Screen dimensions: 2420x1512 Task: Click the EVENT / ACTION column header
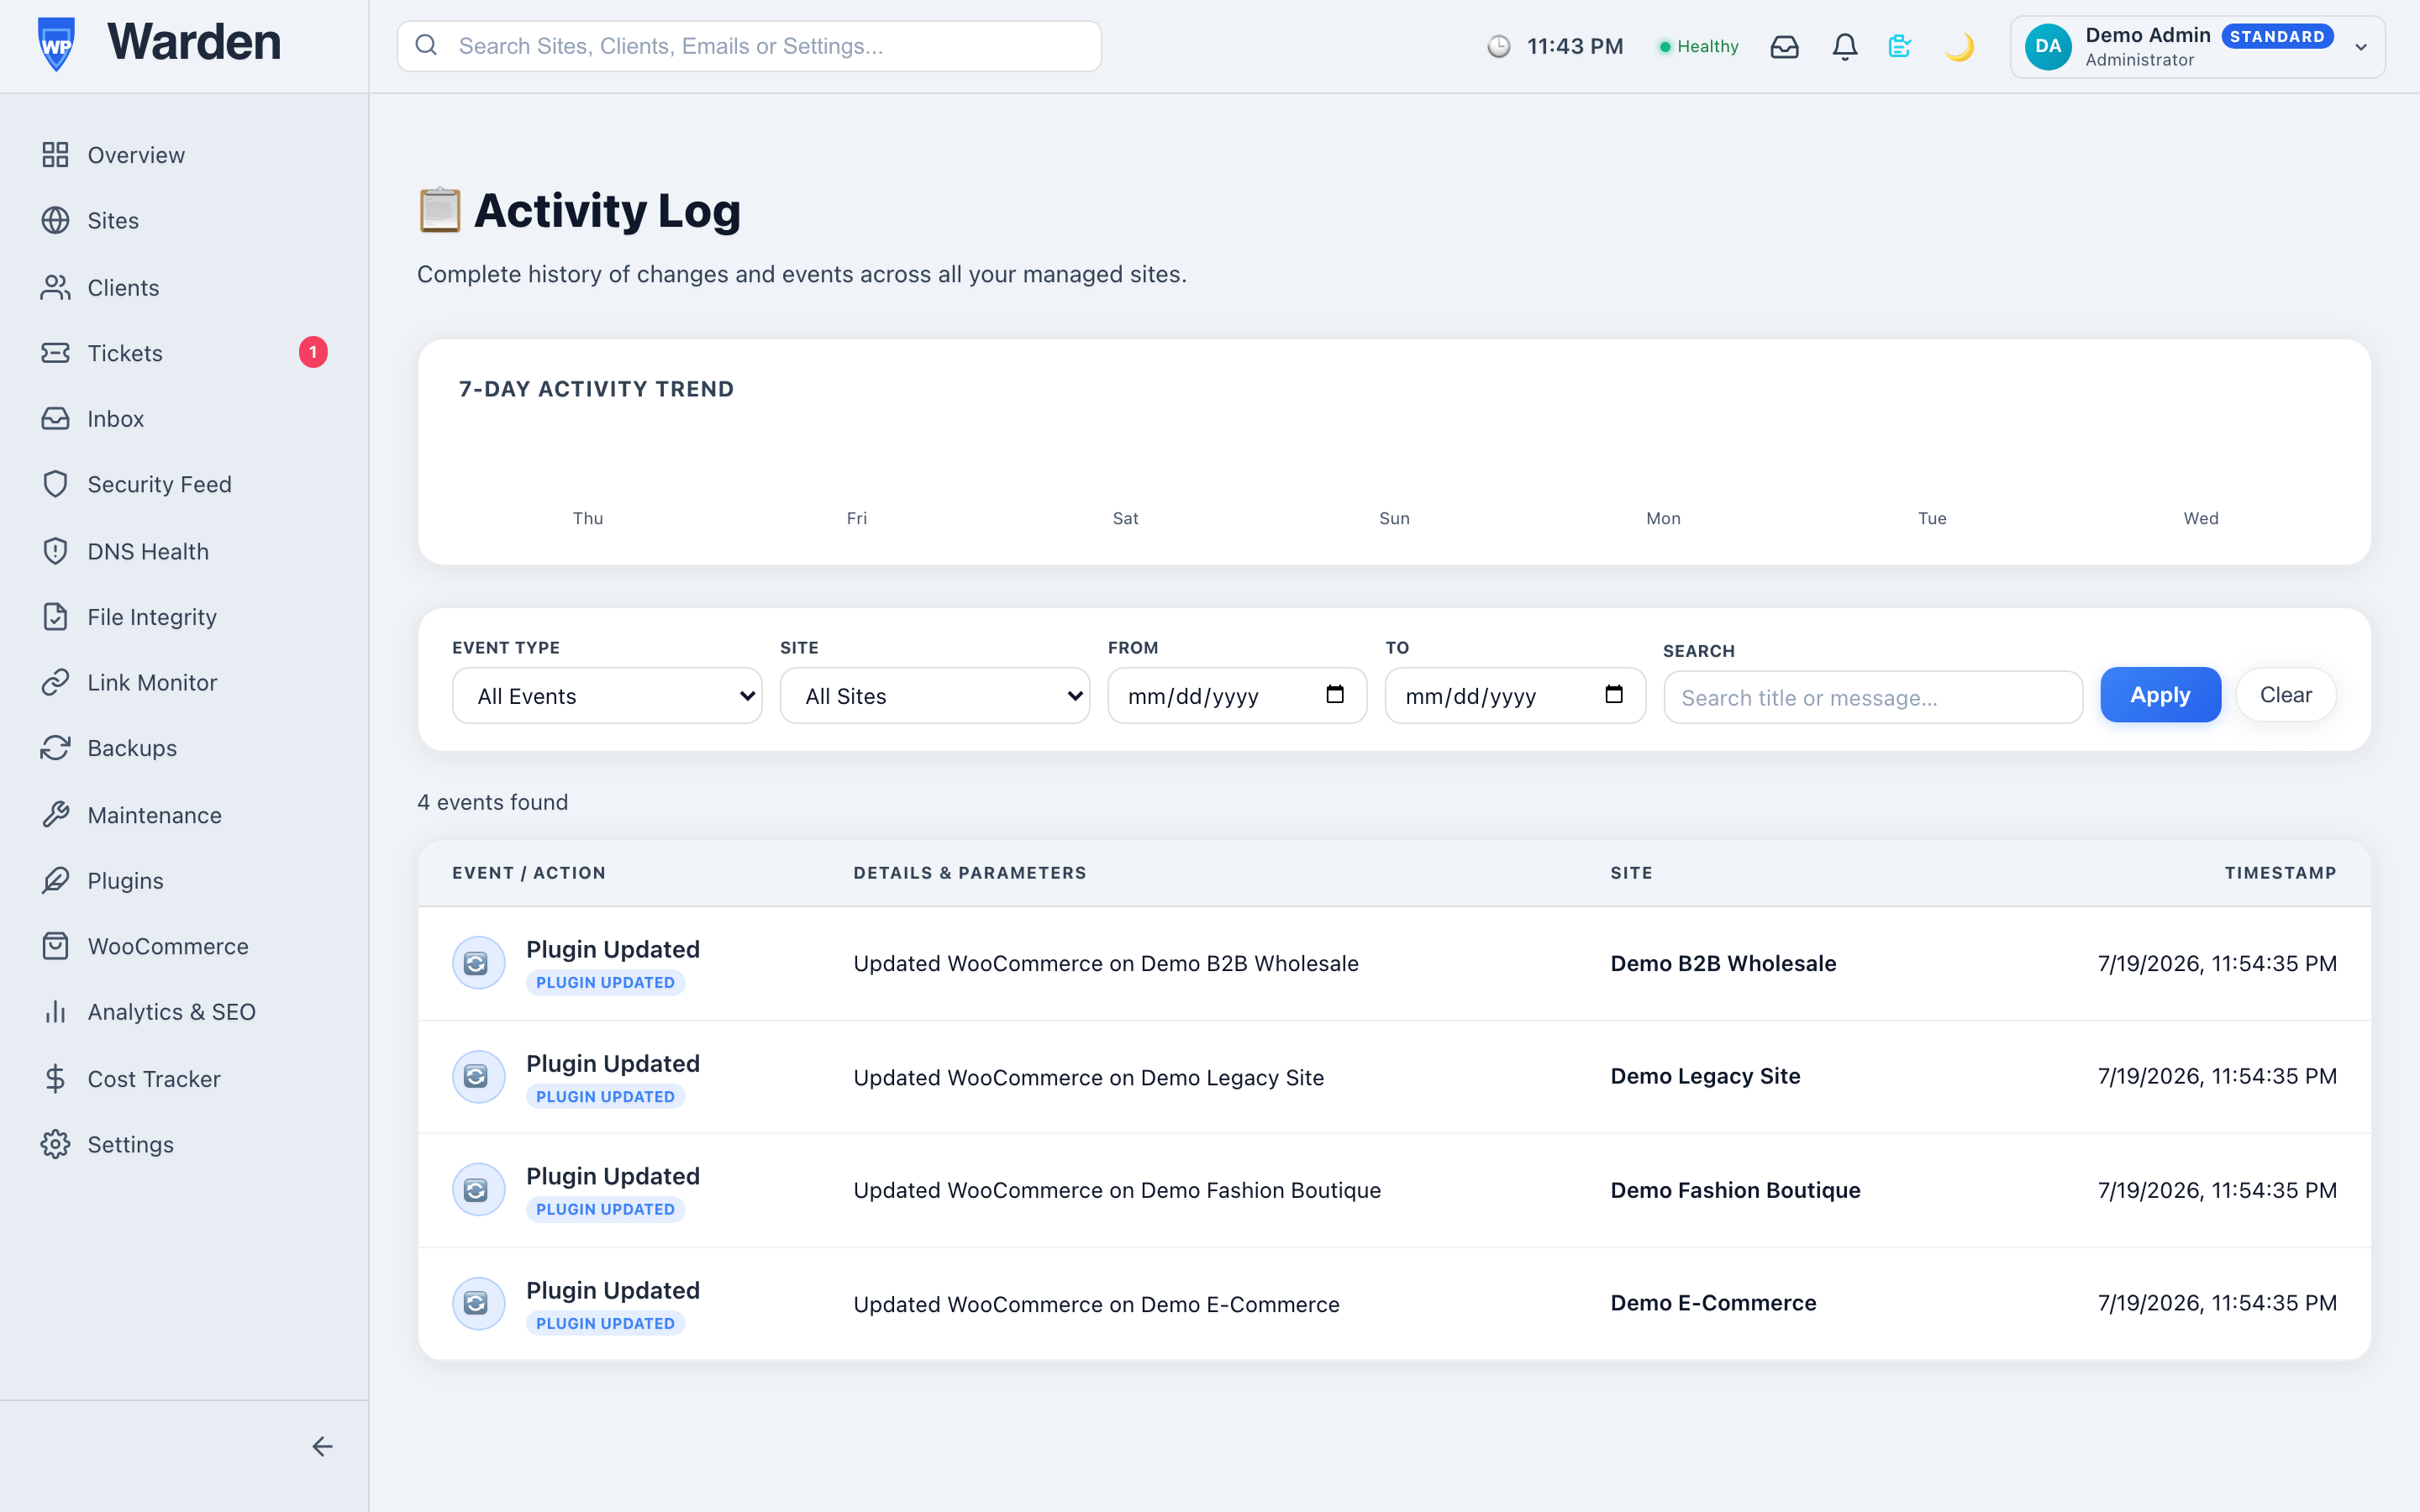pyautogui.click(x=528, y=873)
